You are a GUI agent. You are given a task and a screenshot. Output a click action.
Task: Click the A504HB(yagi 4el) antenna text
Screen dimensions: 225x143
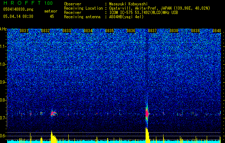click(x=126, y=17)
